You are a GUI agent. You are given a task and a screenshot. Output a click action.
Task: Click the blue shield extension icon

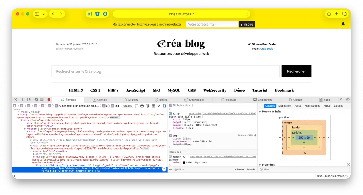point(97,14)
